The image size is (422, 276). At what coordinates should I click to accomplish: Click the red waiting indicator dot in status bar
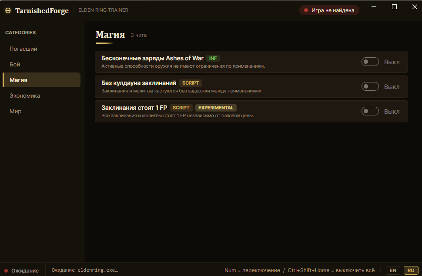point(6,271)
